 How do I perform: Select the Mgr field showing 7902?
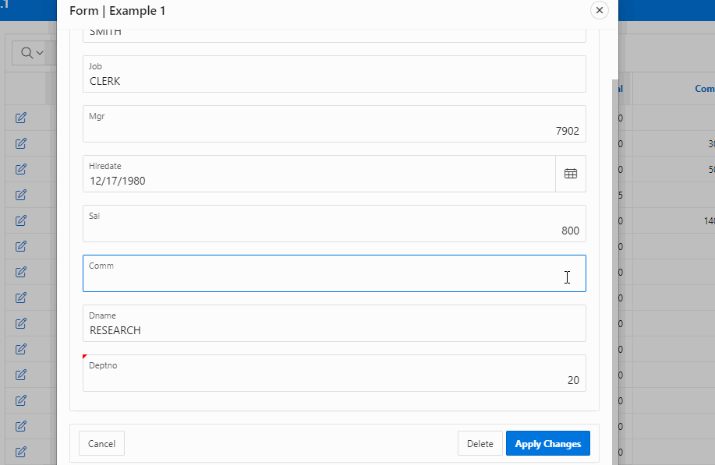point(334,131)
